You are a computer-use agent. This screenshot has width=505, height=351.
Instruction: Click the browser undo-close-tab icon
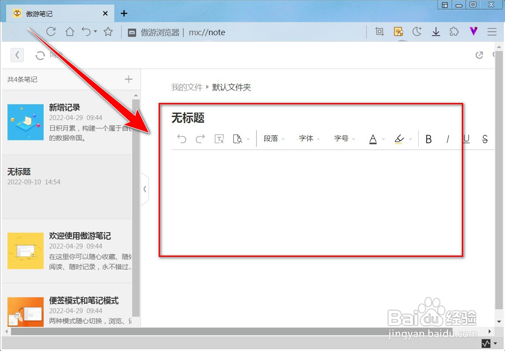pos(86,32)
